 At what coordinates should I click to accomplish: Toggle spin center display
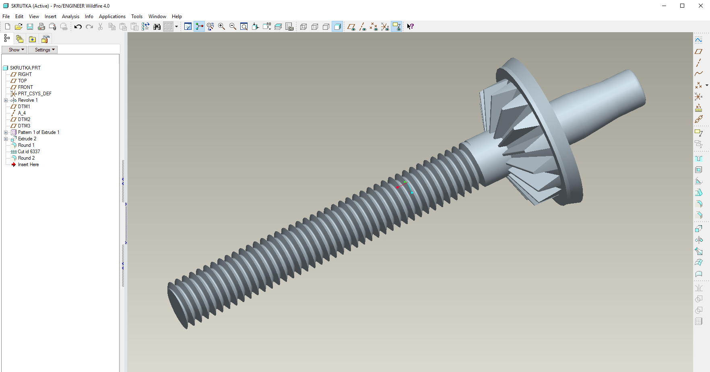[199, 27]
